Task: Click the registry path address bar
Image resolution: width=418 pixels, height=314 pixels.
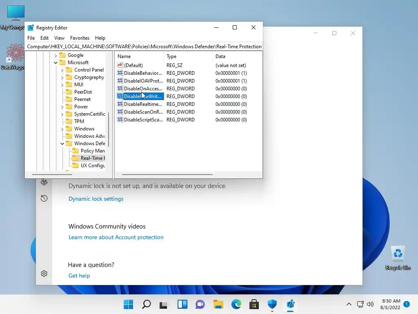Action: pos(144,47)
